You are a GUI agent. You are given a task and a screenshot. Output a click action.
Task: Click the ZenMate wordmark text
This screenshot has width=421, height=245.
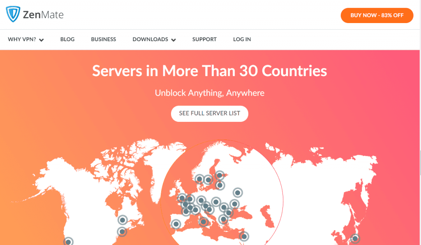point(43,14)
